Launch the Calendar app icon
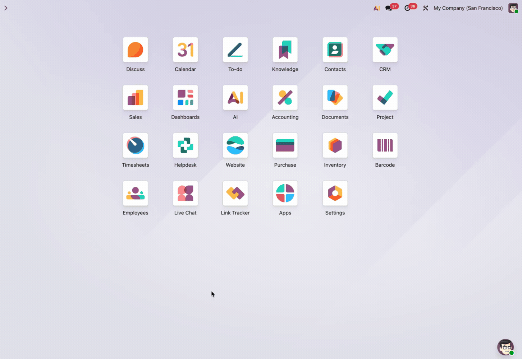This screenshot has width=522, height=359. [185, 50]
